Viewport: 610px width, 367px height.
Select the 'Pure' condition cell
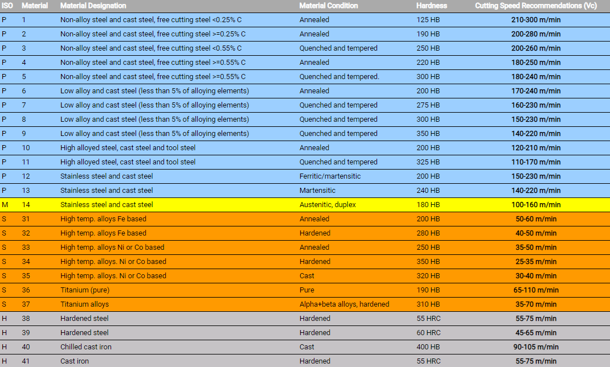(x=306, y=290)
